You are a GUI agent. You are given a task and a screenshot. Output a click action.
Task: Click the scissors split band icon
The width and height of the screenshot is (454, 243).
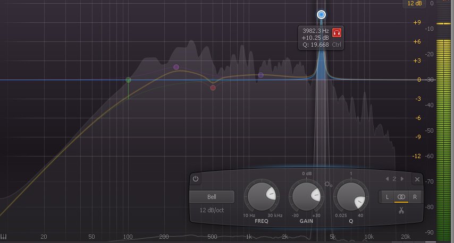[x=401, y=211]
